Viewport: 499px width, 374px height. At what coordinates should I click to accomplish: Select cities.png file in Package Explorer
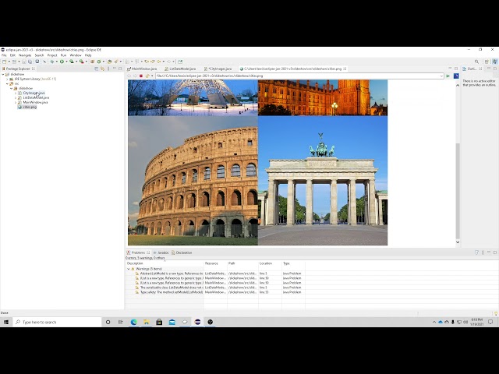coord(30,107)
